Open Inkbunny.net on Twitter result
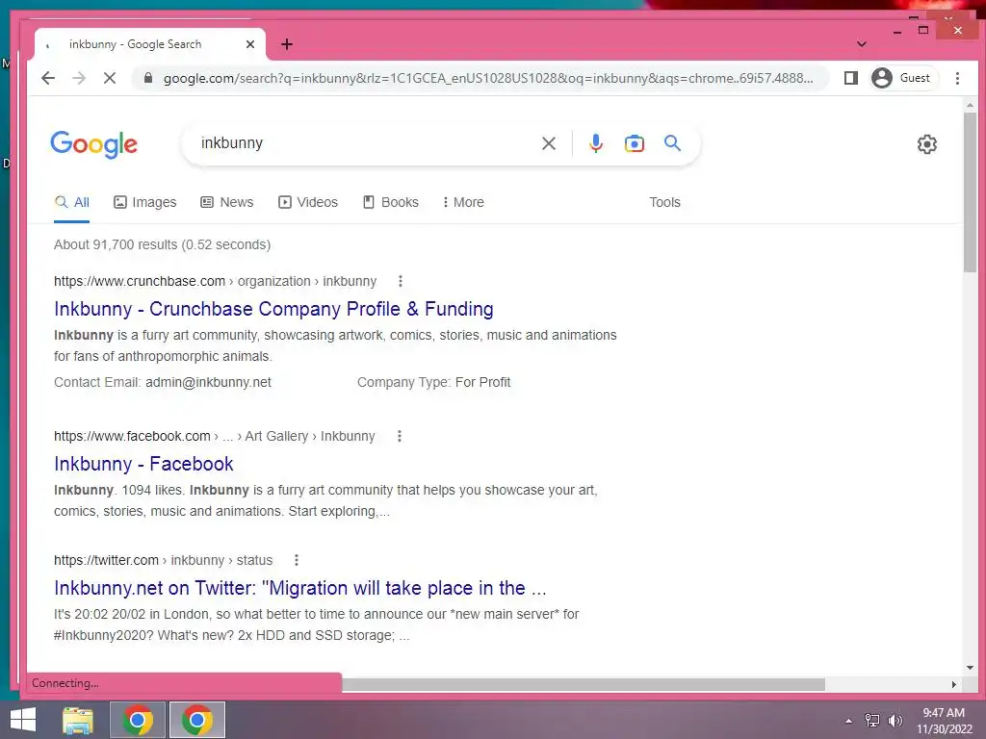 (x=300, y=588)
